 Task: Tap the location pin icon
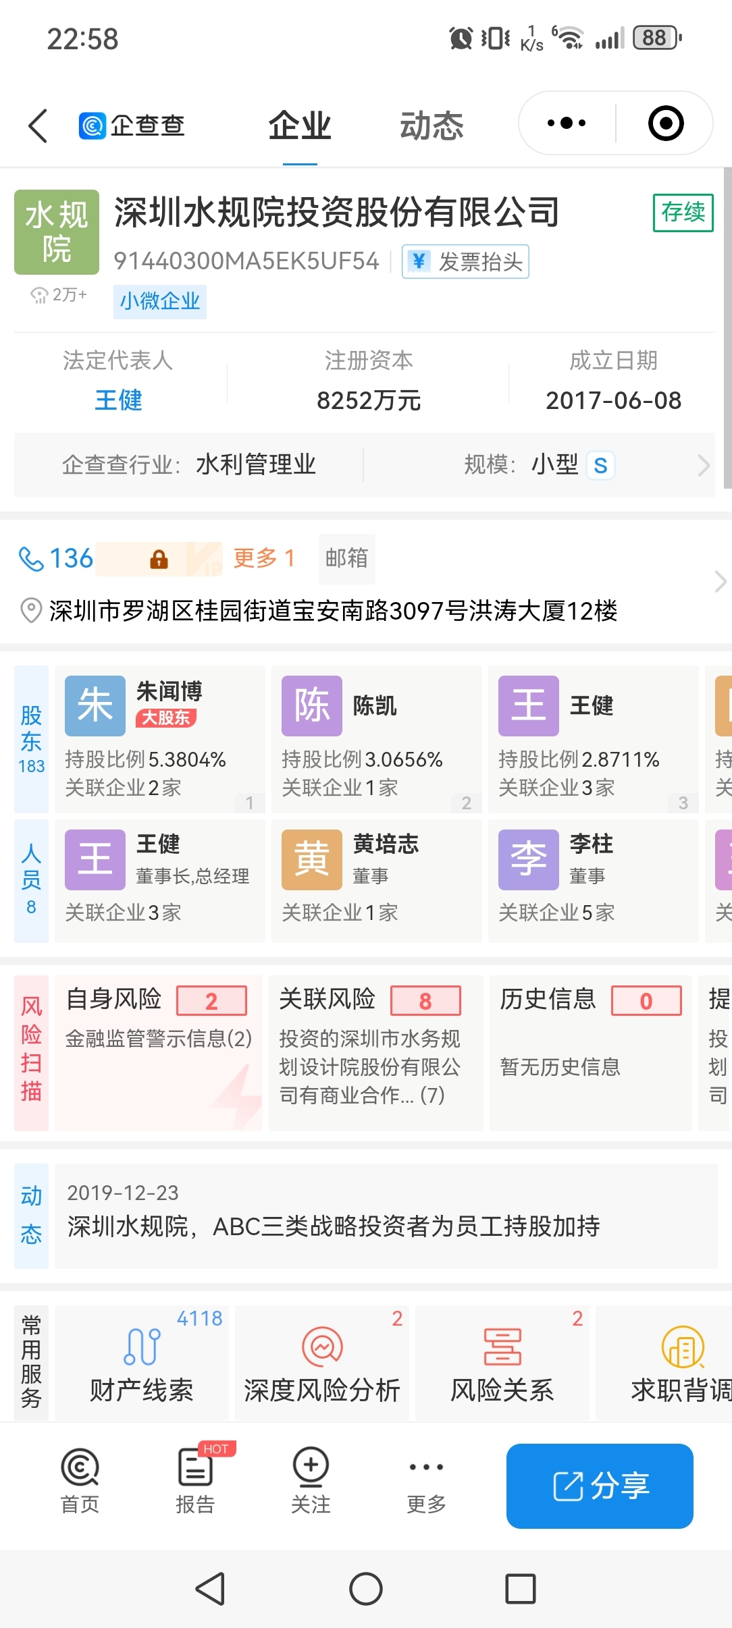tap(30, 610)
